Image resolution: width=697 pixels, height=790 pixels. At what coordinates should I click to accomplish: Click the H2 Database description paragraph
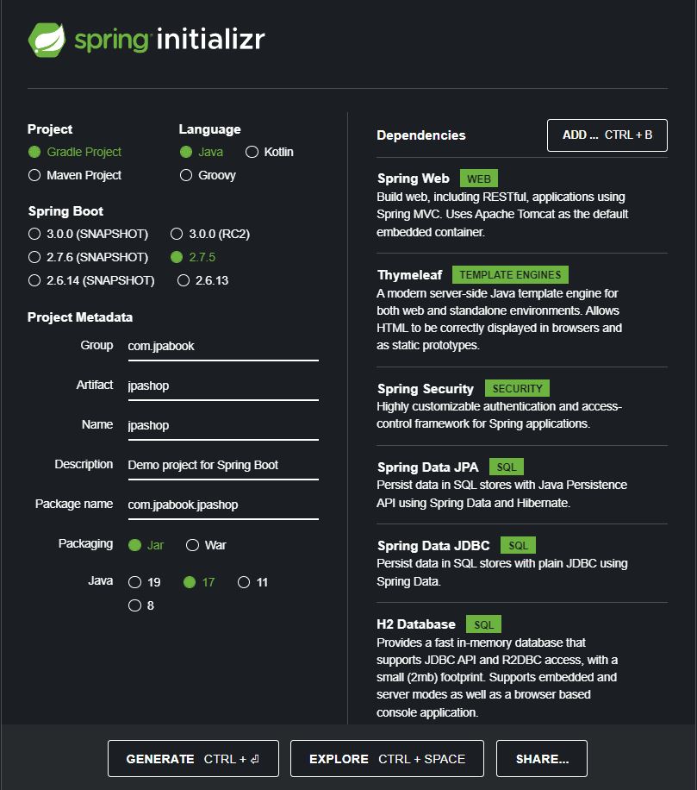coord(497,678)
